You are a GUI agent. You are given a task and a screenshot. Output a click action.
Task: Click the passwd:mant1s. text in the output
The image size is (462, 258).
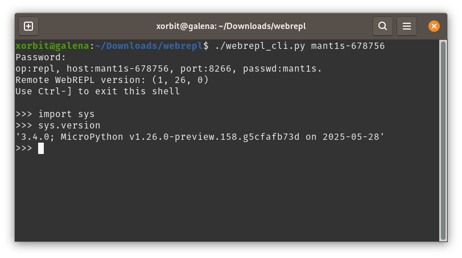pos(282,69)
